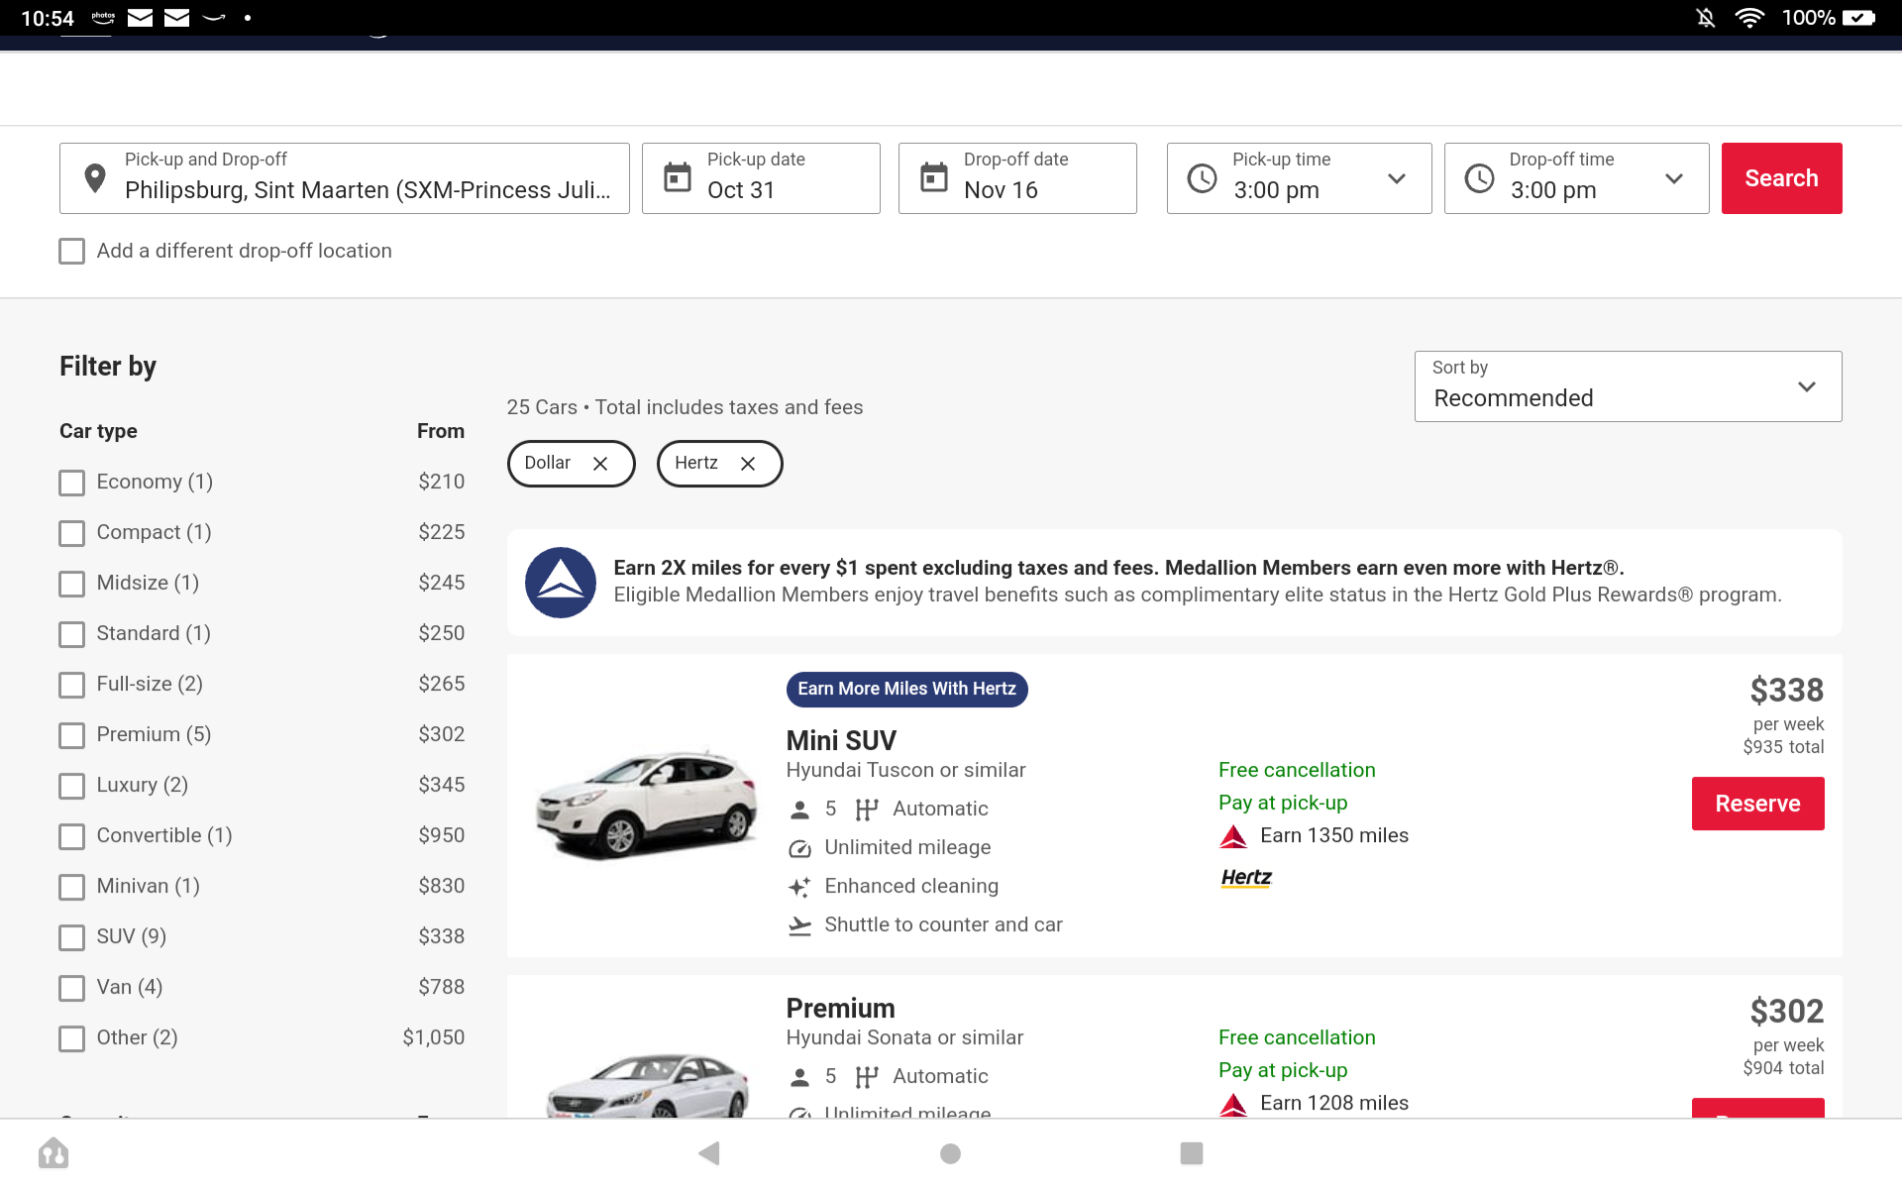The width and height of the screenshot is (1902, 1189).
Task: Tap the unlimited mileage speedometer icon
Action: click(800, 848)
